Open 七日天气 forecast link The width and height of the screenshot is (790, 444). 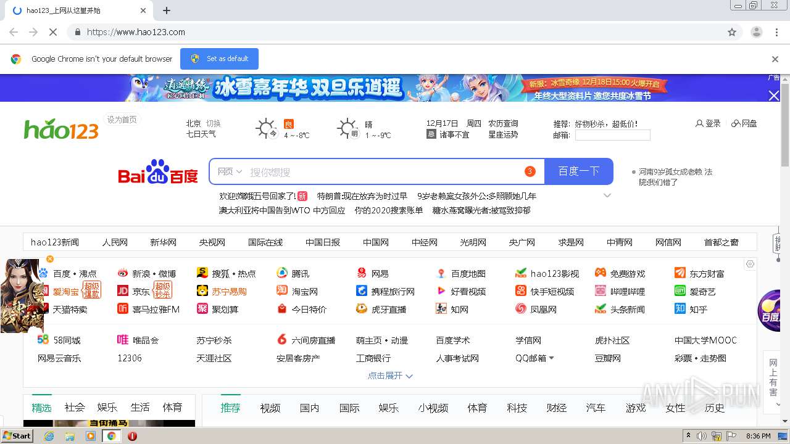[x=201, y=134]
